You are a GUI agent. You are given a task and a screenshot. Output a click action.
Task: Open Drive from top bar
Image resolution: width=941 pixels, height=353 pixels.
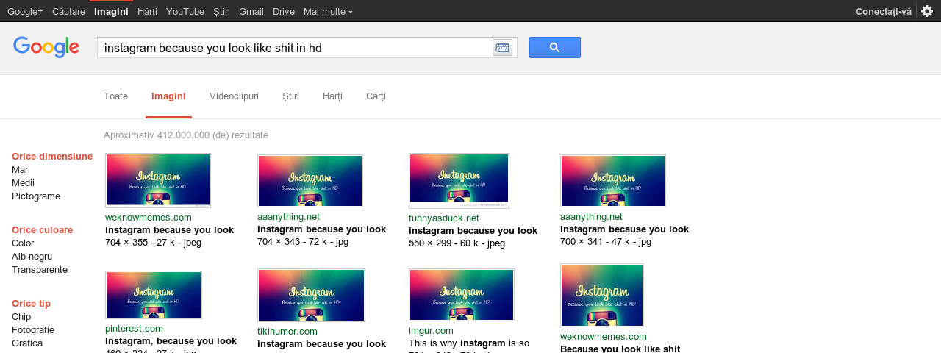pos(284,11)
